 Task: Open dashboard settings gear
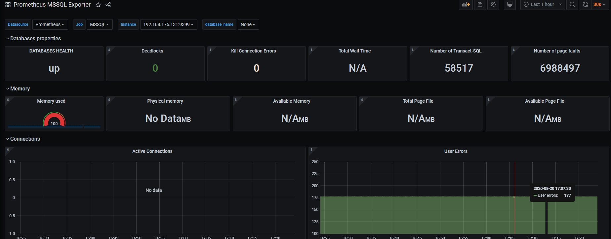493,4
